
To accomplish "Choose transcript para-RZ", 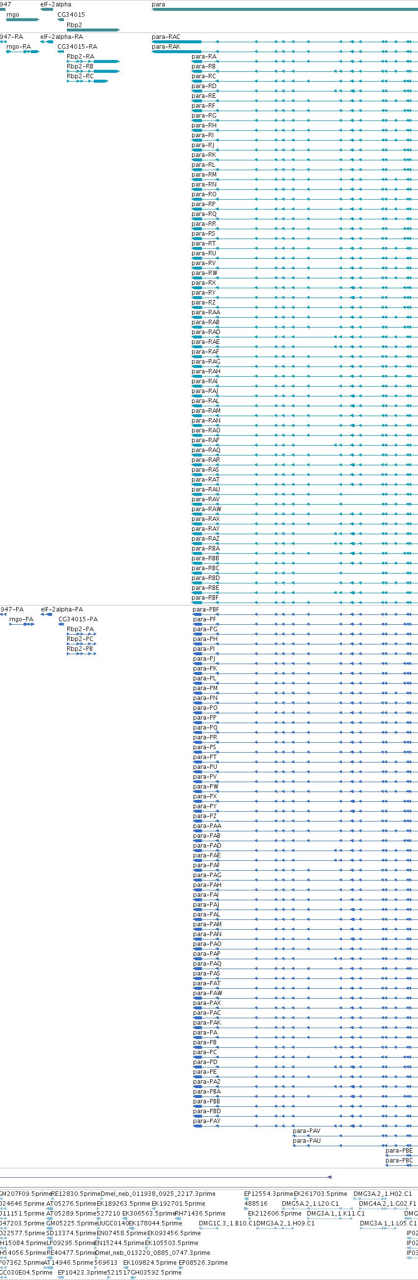I will [203, 302].
